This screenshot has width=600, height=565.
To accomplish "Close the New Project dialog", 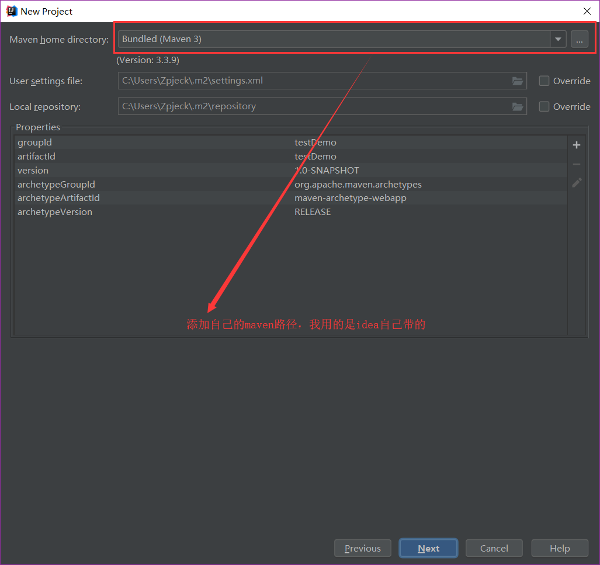I will [587, 11].
